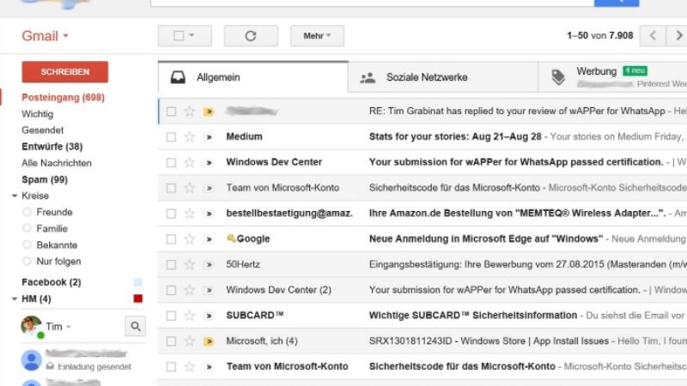The image size is (687, 386).
Task: Open the Wichtig folder link
Action: click(x=38, y=114)
